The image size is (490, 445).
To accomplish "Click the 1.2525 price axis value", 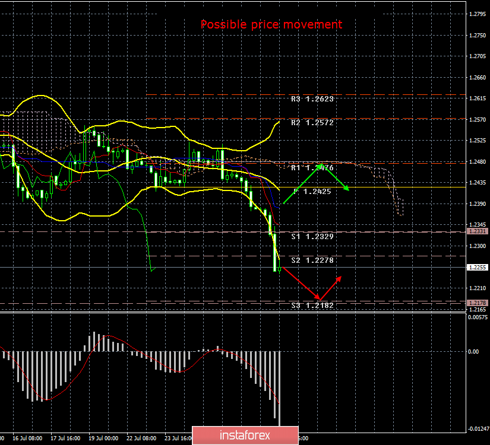I will [478, 141].
